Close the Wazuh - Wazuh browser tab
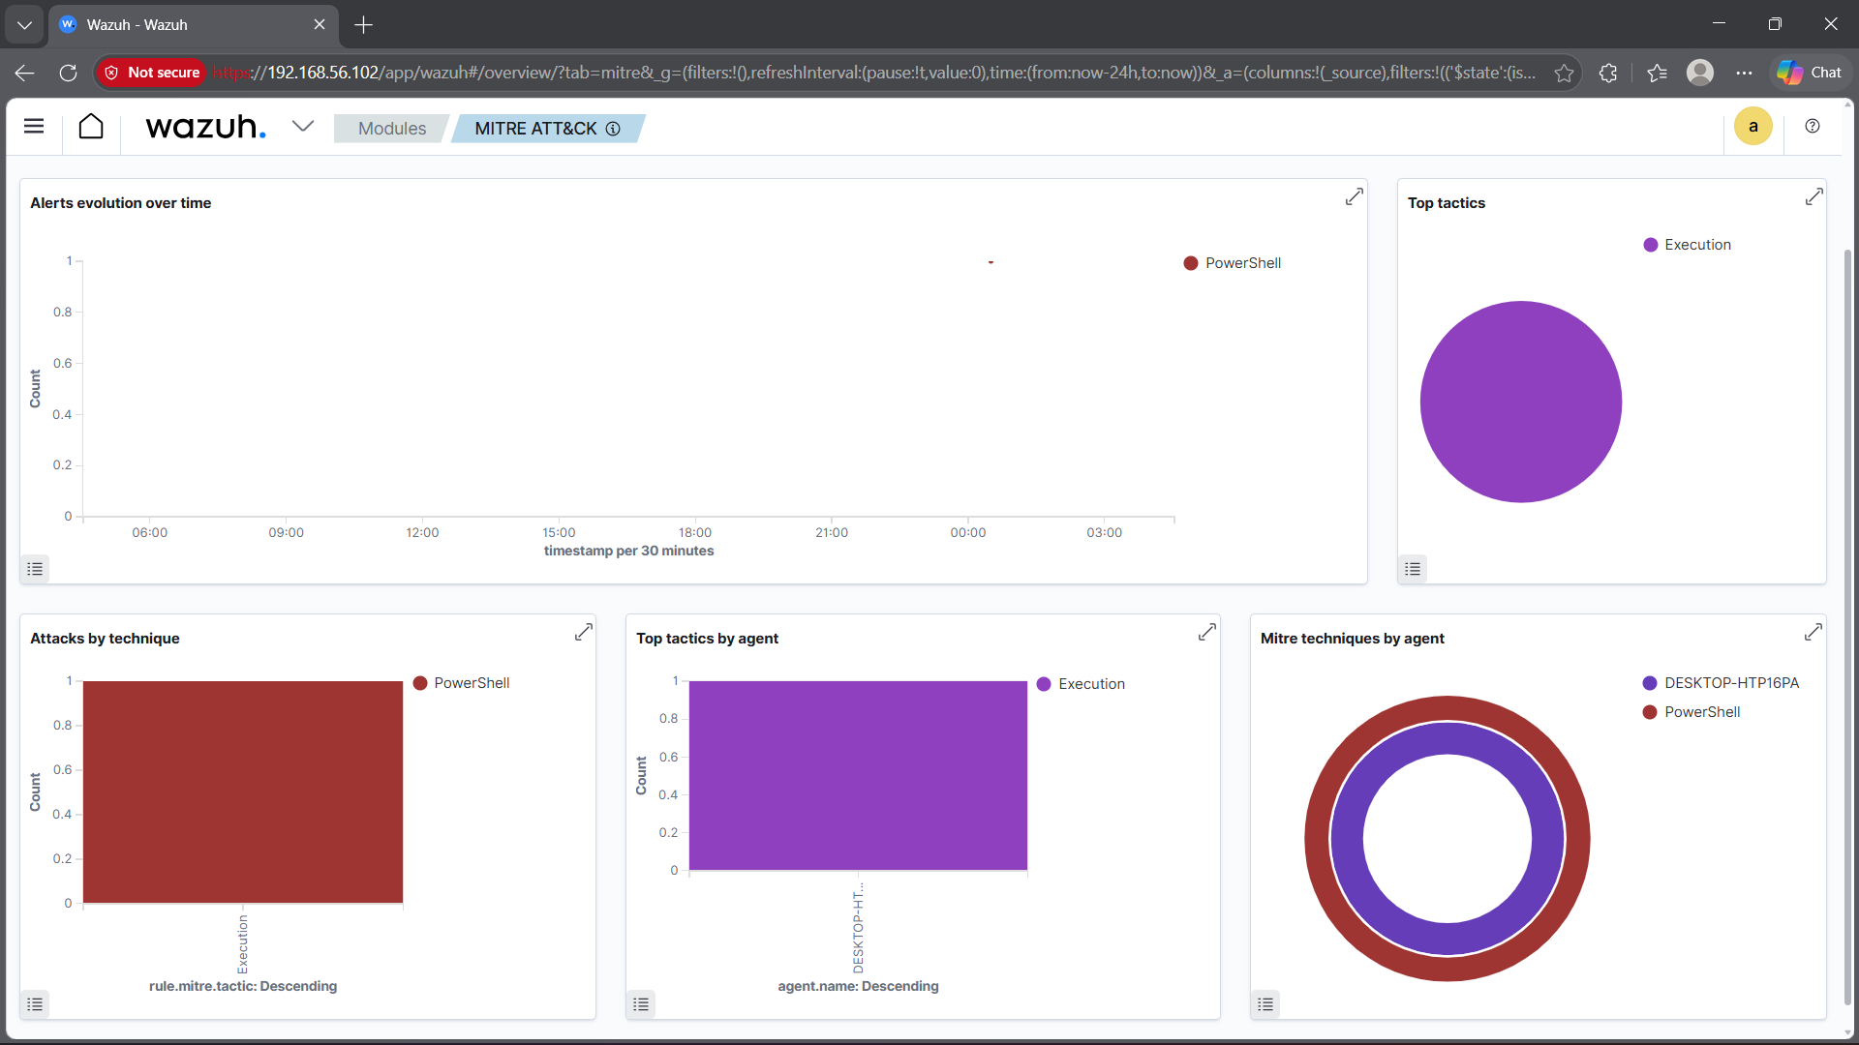This screenshot has height=1045, width=1859. pos(320,25)
